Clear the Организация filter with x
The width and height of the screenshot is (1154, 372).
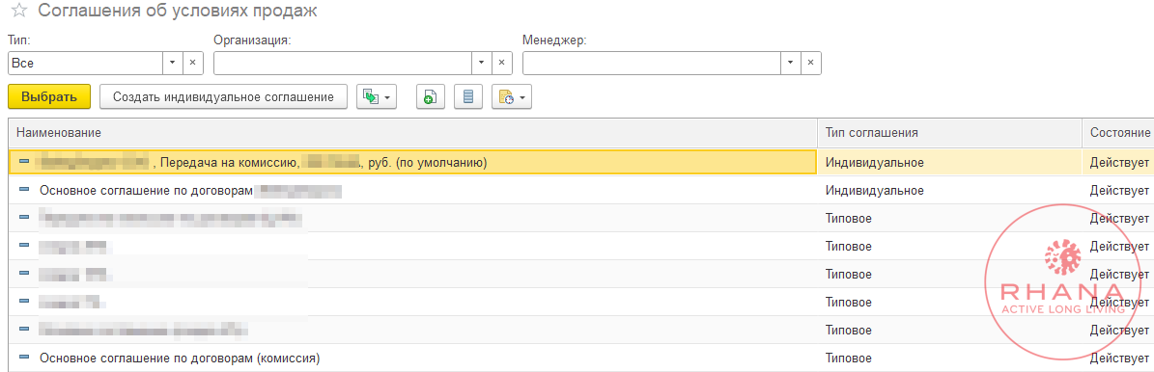[502, 64]
